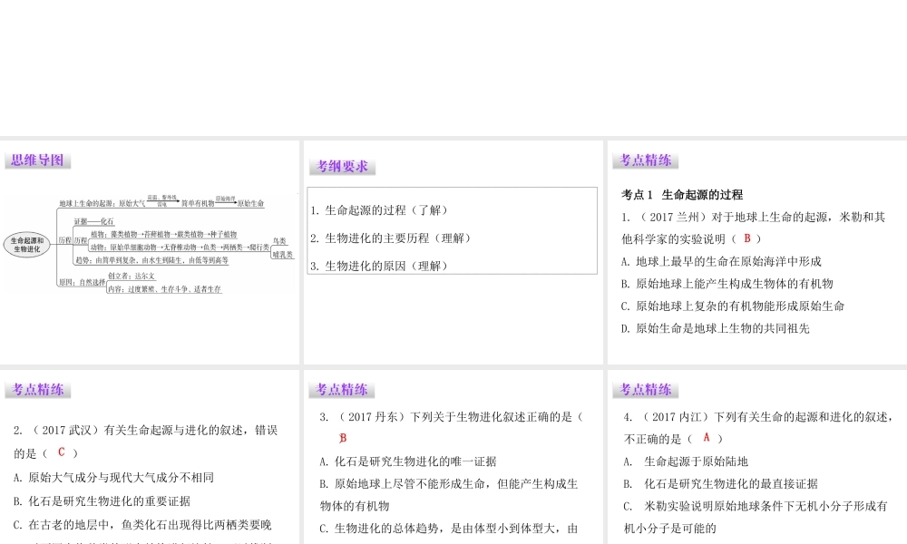Image resolution: width=907 pixels, height=544 pixels.
Task: Click red answer B of question 3
Action: pyautogui.click(x=343, y=438)
